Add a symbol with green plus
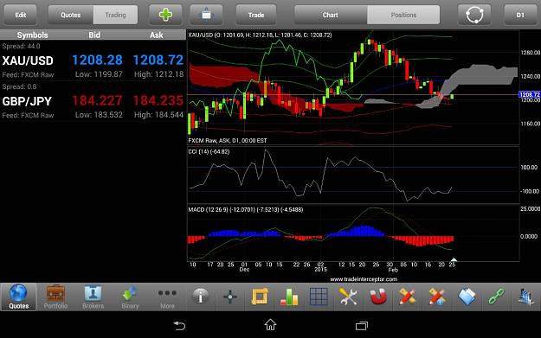 click(x=165, y=15)
